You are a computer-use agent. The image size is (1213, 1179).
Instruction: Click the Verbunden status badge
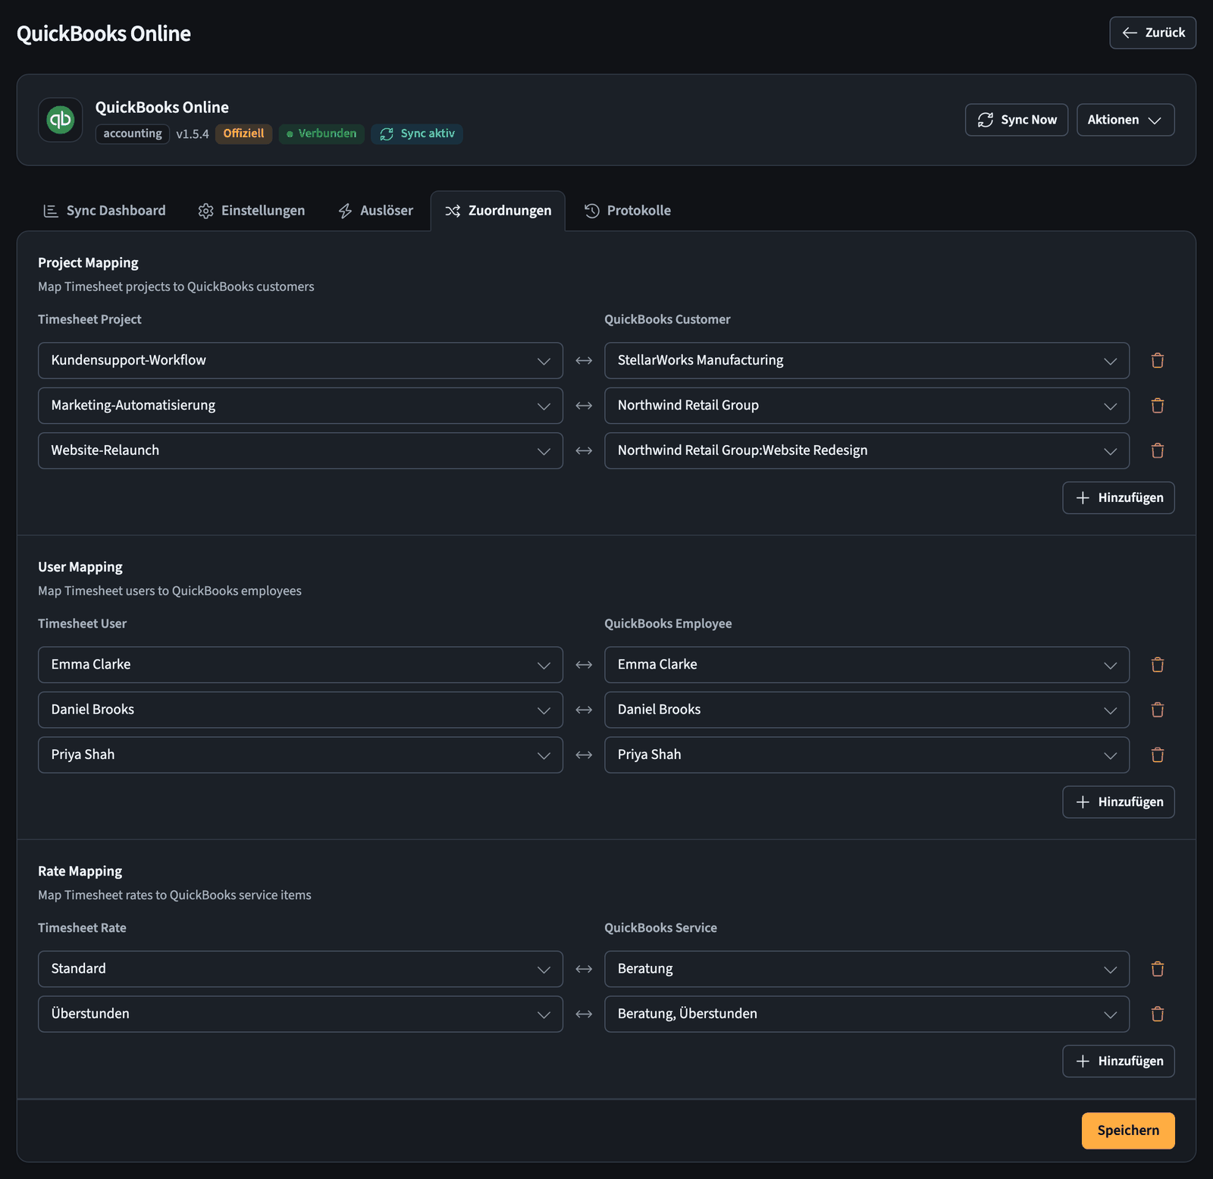321,133
